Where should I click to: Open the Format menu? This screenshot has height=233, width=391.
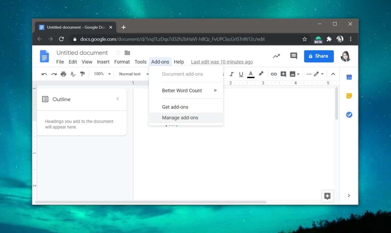[x=122, y=62]
